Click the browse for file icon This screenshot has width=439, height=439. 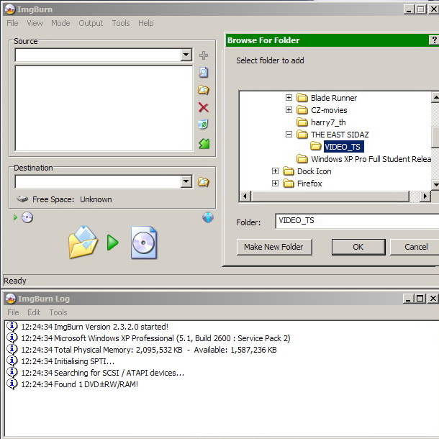click(204, 72)
